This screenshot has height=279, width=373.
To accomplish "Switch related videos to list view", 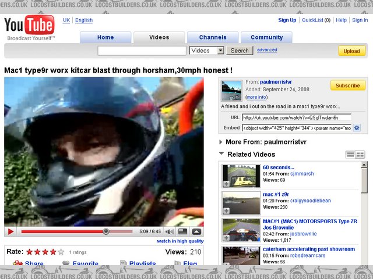I will tap(350, 155).
